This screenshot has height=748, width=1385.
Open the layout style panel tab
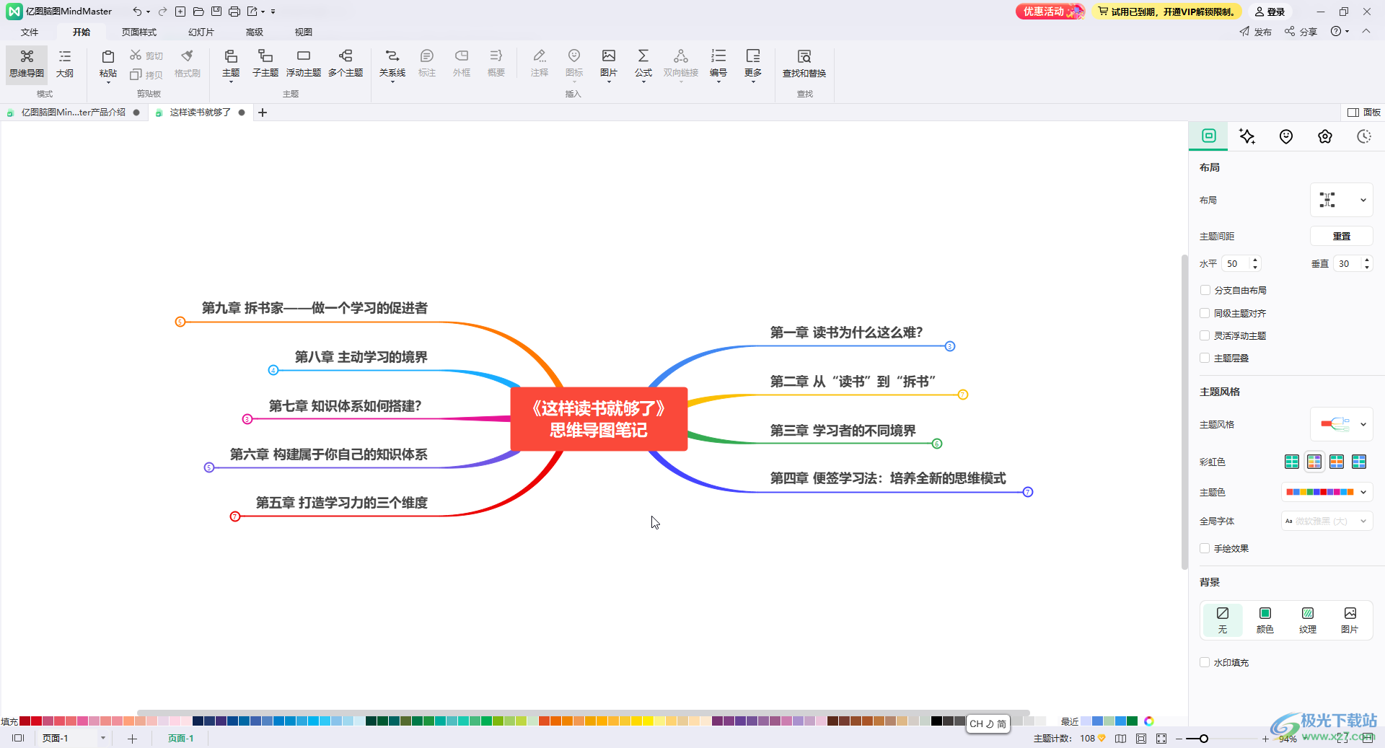coord(1209,136)
